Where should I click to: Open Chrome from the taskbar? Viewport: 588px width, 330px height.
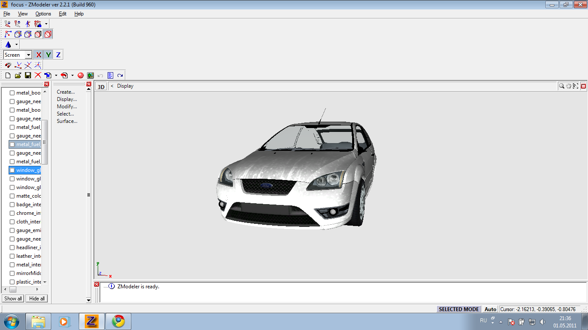tap(118, 321)
